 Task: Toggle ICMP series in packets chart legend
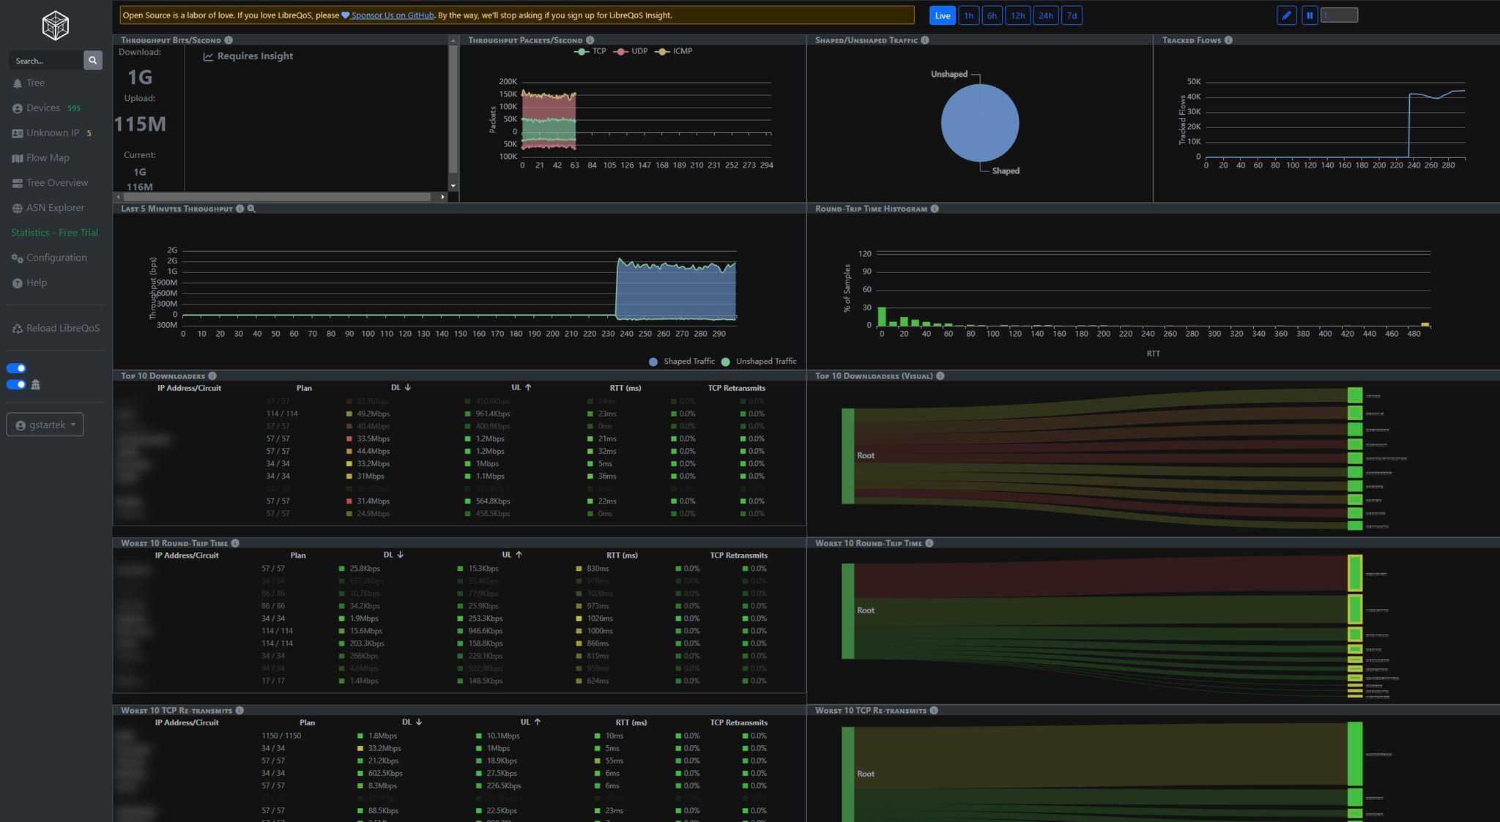pos(674,51)
